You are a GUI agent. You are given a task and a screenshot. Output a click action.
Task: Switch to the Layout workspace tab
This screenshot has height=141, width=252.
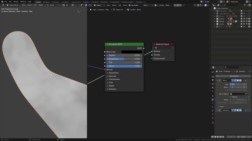pos(38,2)
